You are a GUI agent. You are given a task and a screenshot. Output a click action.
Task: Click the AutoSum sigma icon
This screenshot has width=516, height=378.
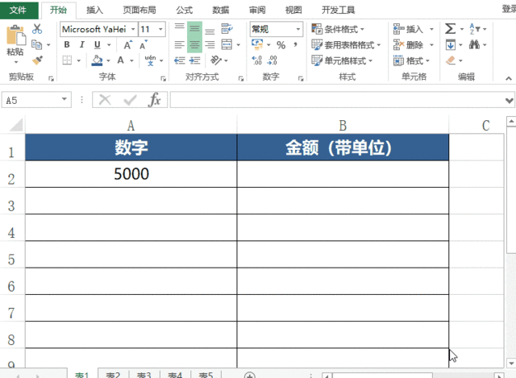450,29
